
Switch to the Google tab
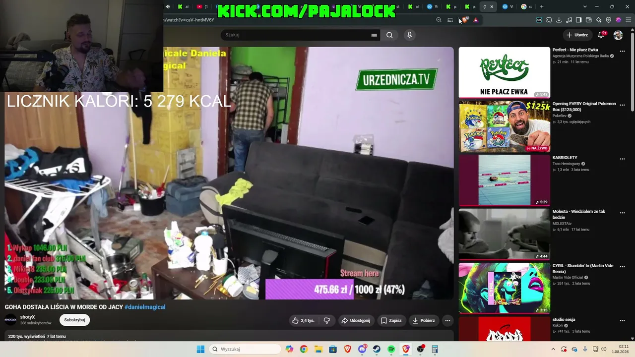tap(526, 6)
